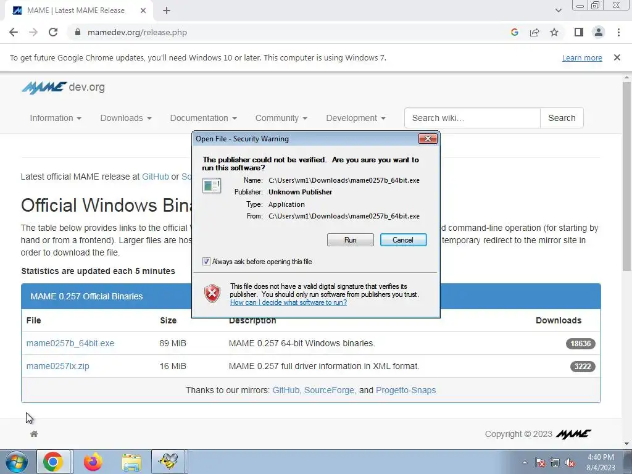Reload the mamedev.org page
Viewport: 632px width, 474px height.
click(53, 32)
